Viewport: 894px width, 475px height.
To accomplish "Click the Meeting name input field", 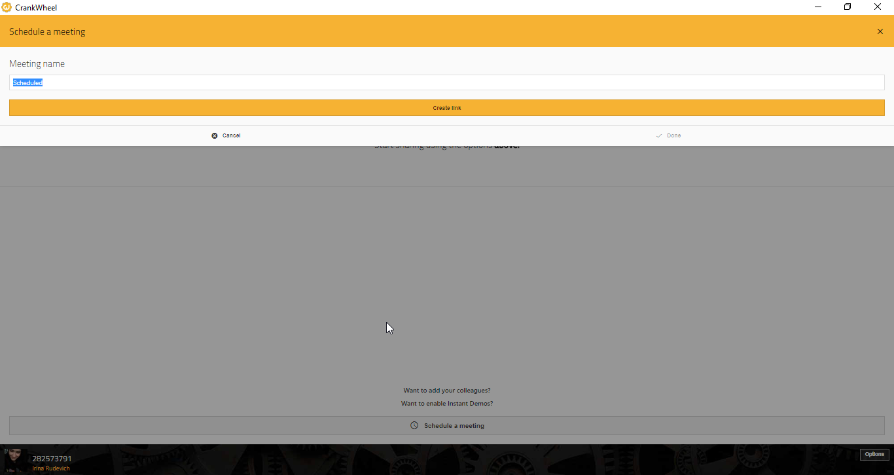I will [x=447, y=82].
